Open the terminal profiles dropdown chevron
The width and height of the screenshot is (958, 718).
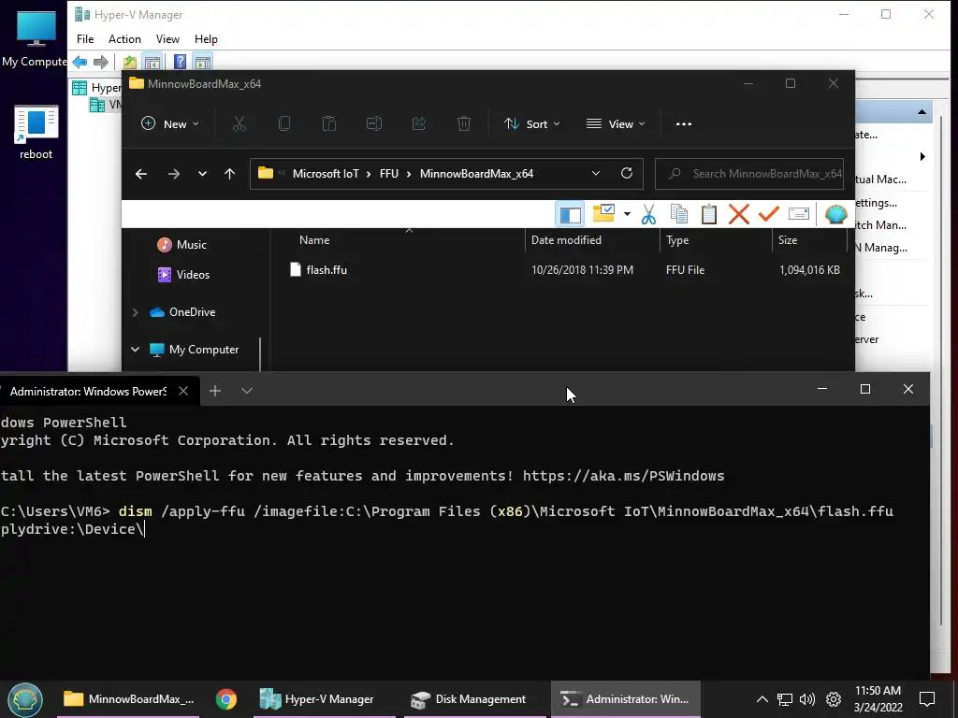(x=247, y=391)
